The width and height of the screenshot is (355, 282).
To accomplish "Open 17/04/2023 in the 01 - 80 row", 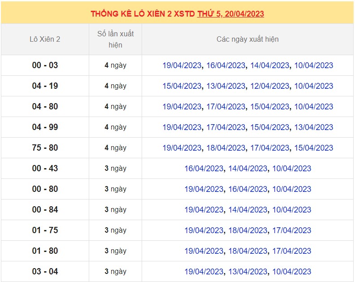I will click(x=291, y=251).
